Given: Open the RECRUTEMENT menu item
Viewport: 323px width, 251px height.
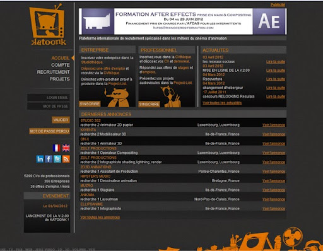Looking at the screenshot, I should pyautogui.click(x=53, y=72).
